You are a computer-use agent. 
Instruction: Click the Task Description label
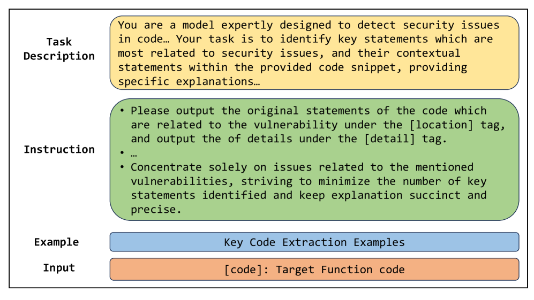tap(59, 49)
